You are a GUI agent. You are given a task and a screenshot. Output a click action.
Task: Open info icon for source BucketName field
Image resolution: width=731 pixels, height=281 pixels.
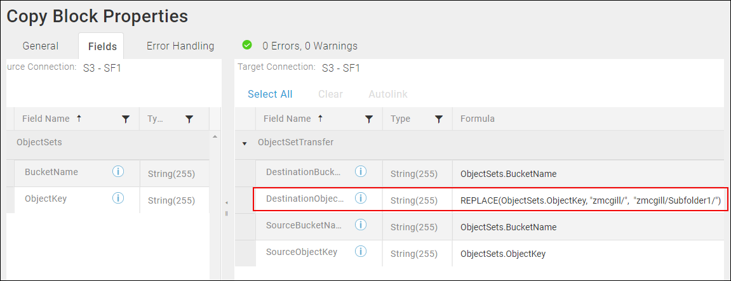(x=118, y=172)
